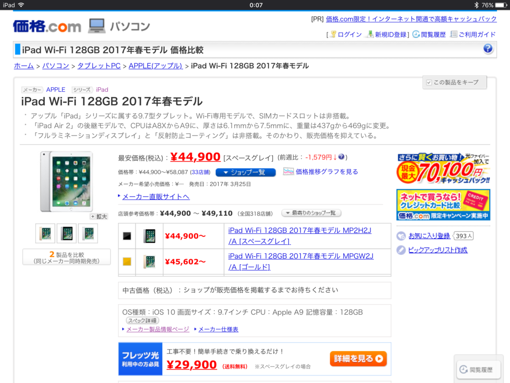Select the gold color swatch

[127, 261]
